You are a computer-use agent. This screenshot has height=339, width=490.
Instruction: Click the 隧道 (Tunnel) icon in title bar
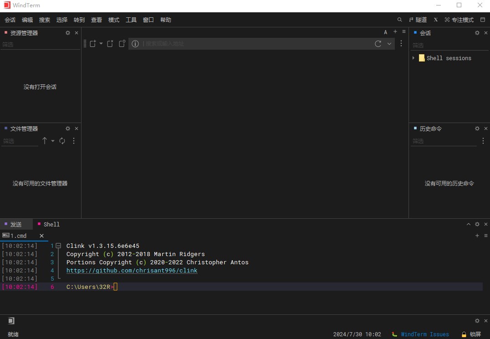click(x=418, y=20)
